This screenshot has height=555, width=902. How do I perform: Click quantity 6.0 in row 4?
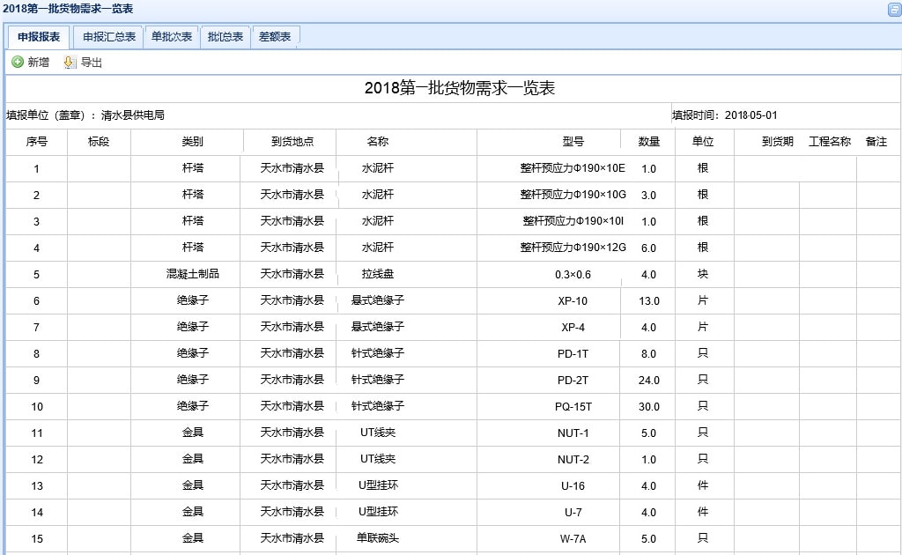pyautogui.click(x=649, y=248)
